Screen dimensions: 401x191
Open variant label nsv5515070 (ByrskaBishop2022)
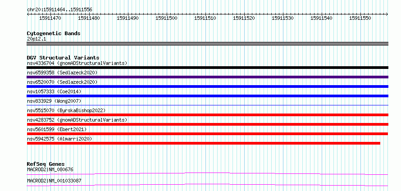(66, 110)
